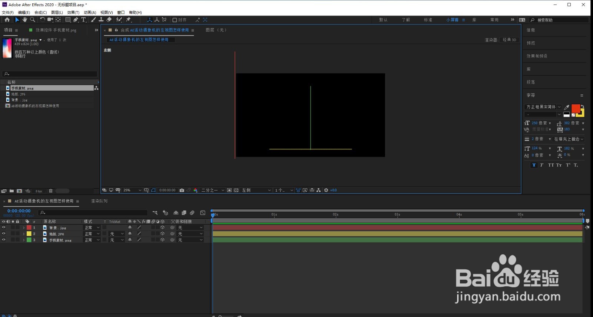The height and width of the screenshot is (317, 593).
Task: Open parent link dropdown for 手机素材.png
Action: [190, 240]
